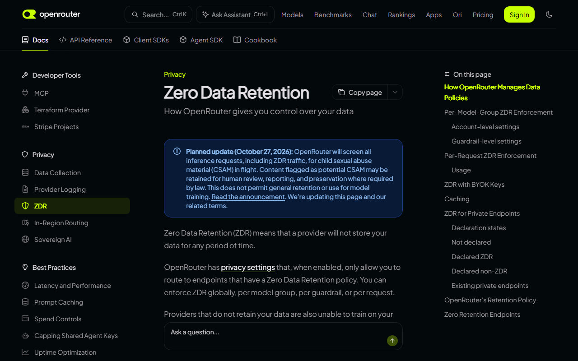Jump to the Declared non-ZDR section
578x361 pixels.
pyautogui.click(x=480, y=271)
